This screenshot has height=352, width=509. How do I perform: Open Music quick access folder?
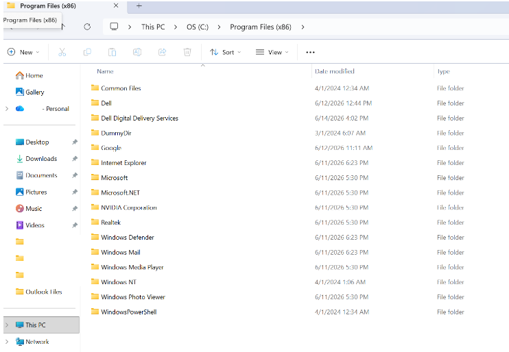click(29, 208)
